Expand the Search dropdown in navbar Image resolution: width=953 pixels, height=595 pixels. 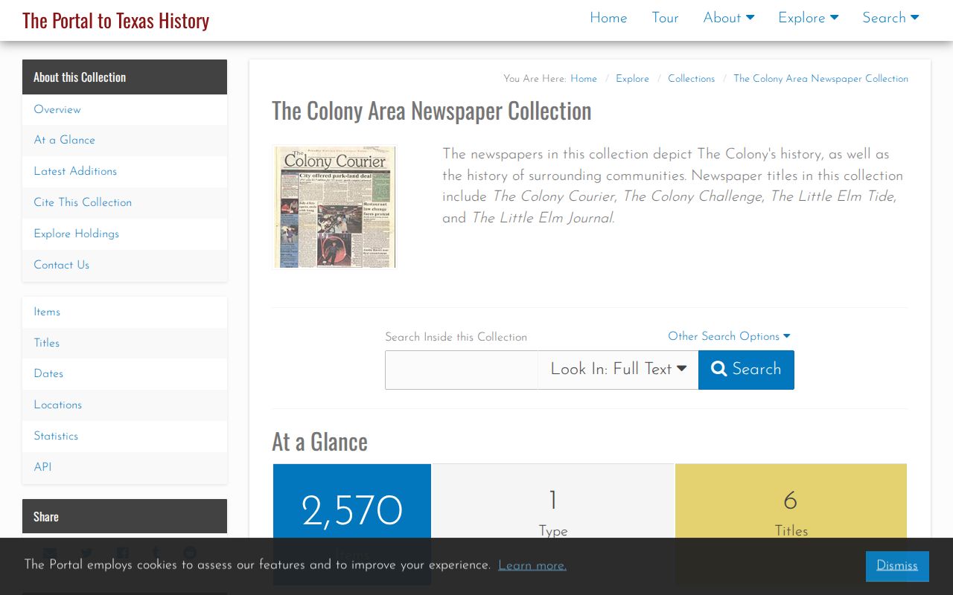pos(890,18)
